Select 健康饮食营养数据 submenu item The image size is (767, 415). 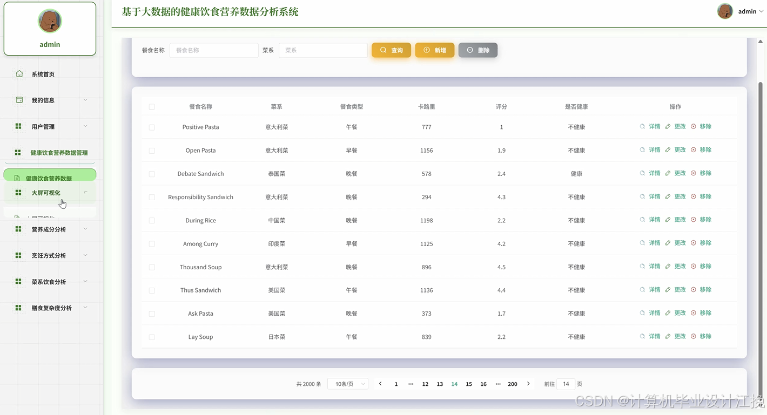click(x=50, y=176)
